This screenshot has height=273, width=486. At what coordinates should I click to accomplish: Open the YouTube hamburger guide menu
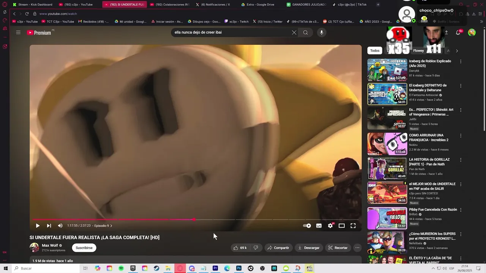(18, 32)
